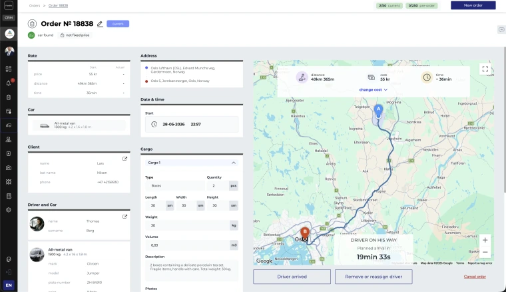Click the All-metal van row under Car
The image size is (506, 292).
click(x=79, y=125)
